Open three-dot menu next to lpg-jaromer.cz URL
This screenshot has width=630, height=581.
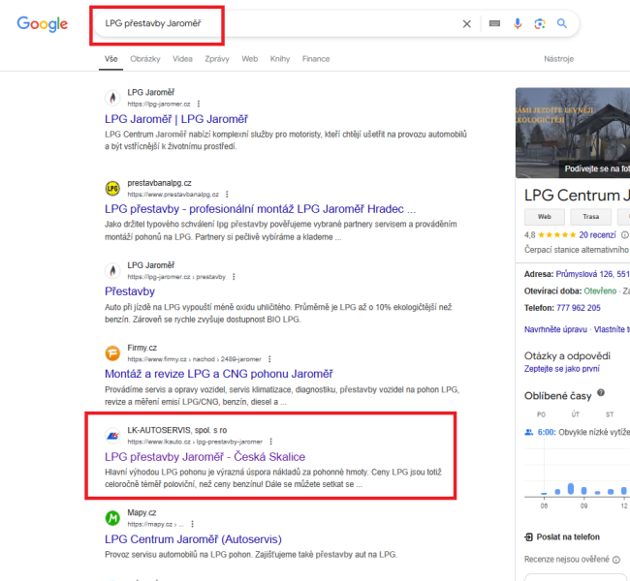pyautogui.click(x=199, y=104)
